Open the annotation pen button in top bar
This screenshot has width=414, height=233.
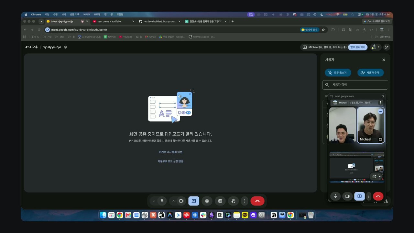click(387, 47)
